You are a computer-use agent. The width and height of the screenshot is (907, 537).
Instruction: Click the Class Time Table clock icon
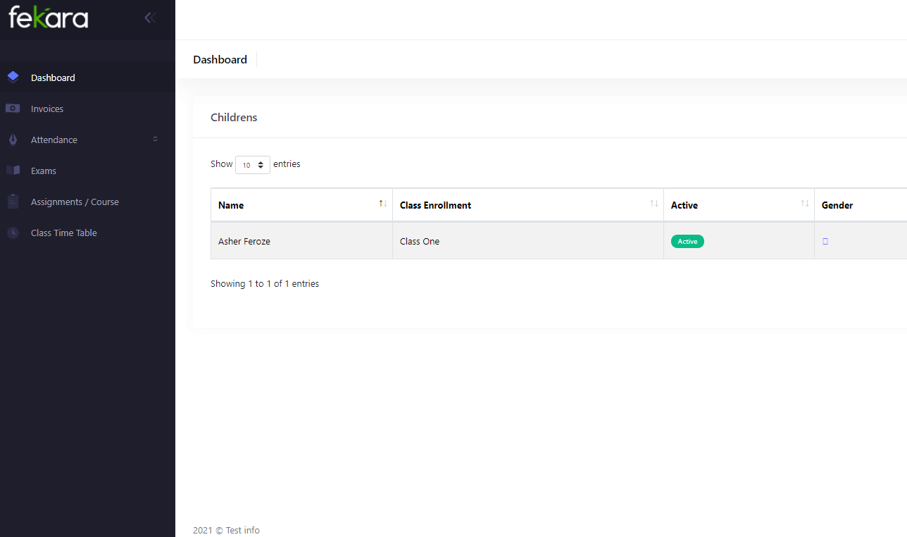pyautogui.click(x=13, y=233)
